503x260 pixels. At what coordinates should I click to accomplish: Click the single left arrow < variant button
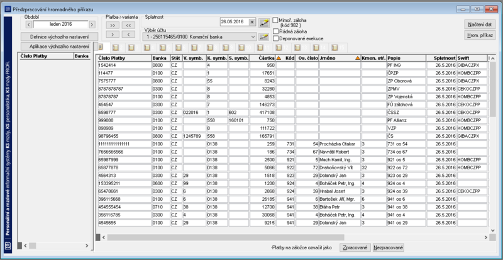(128, 34)
